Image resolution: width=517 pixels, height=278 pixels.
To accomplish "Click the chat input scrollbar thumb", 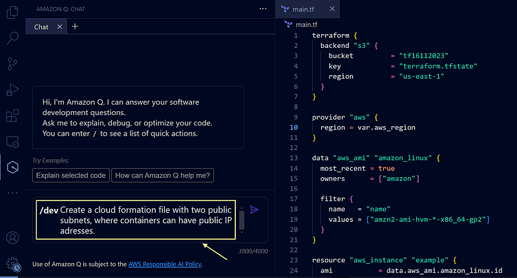I will [x=242, y=220].
